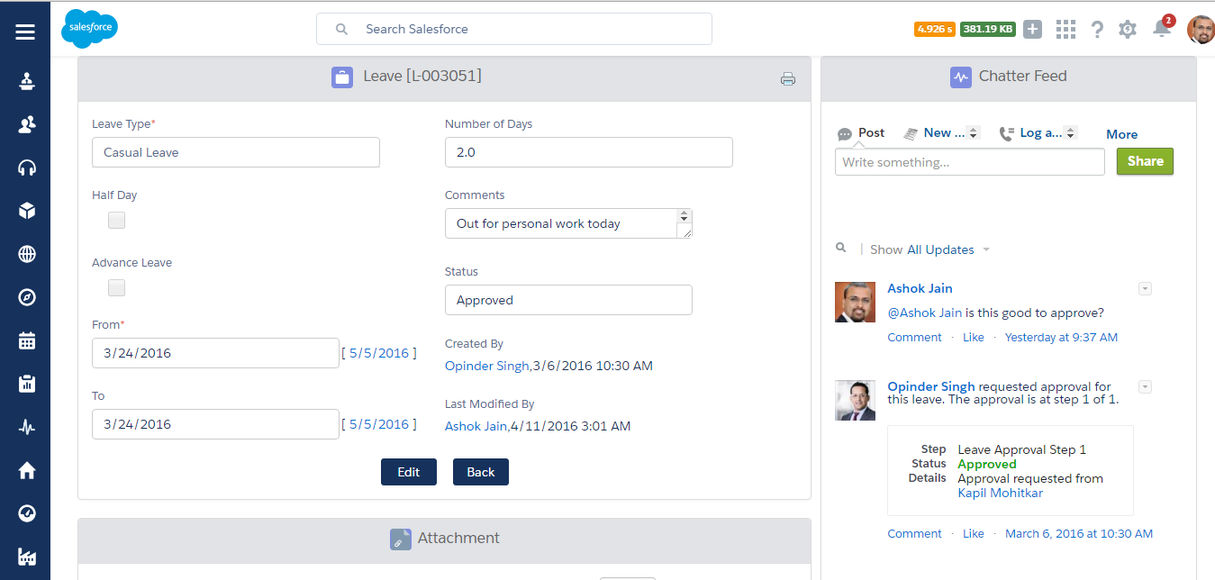Open the headset support sidebar icon
The width and height of the screenshot is (1215, 580).
point(27,168)
